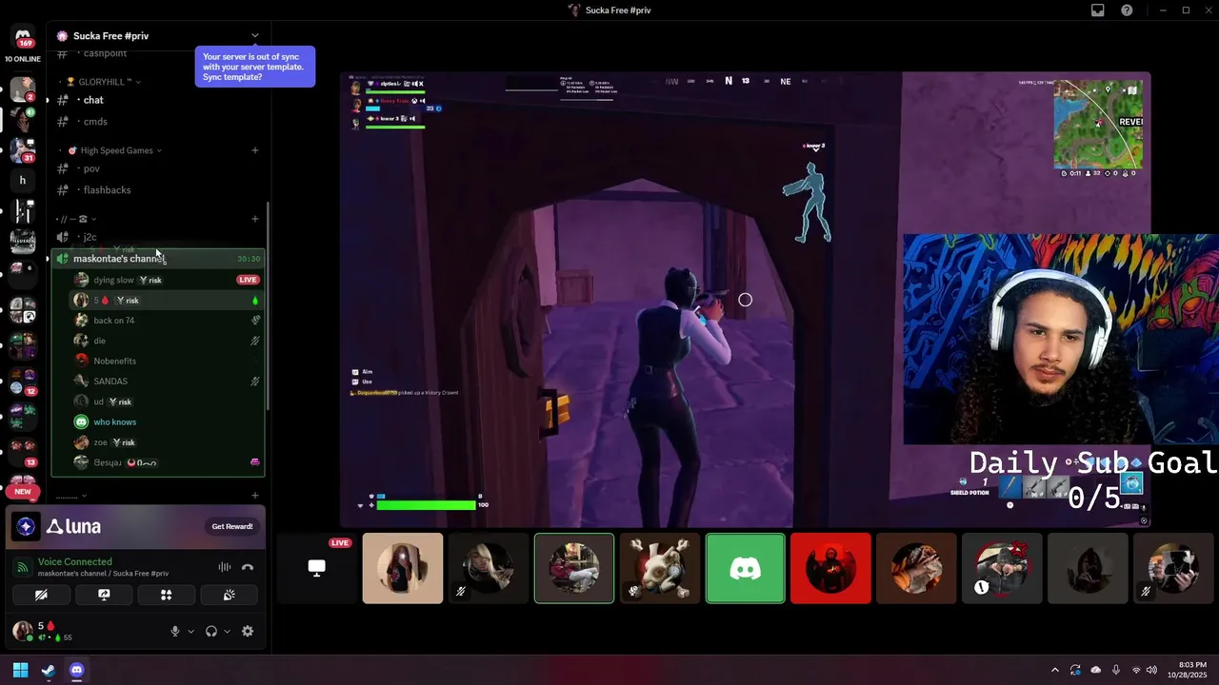Select the skull mascot participant tile

(660, 568)
